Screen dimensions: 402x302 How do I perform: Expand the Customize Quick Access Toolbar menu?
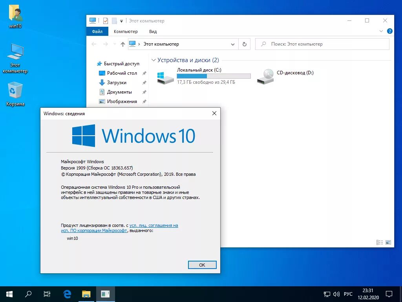click(x=121, y=20)
